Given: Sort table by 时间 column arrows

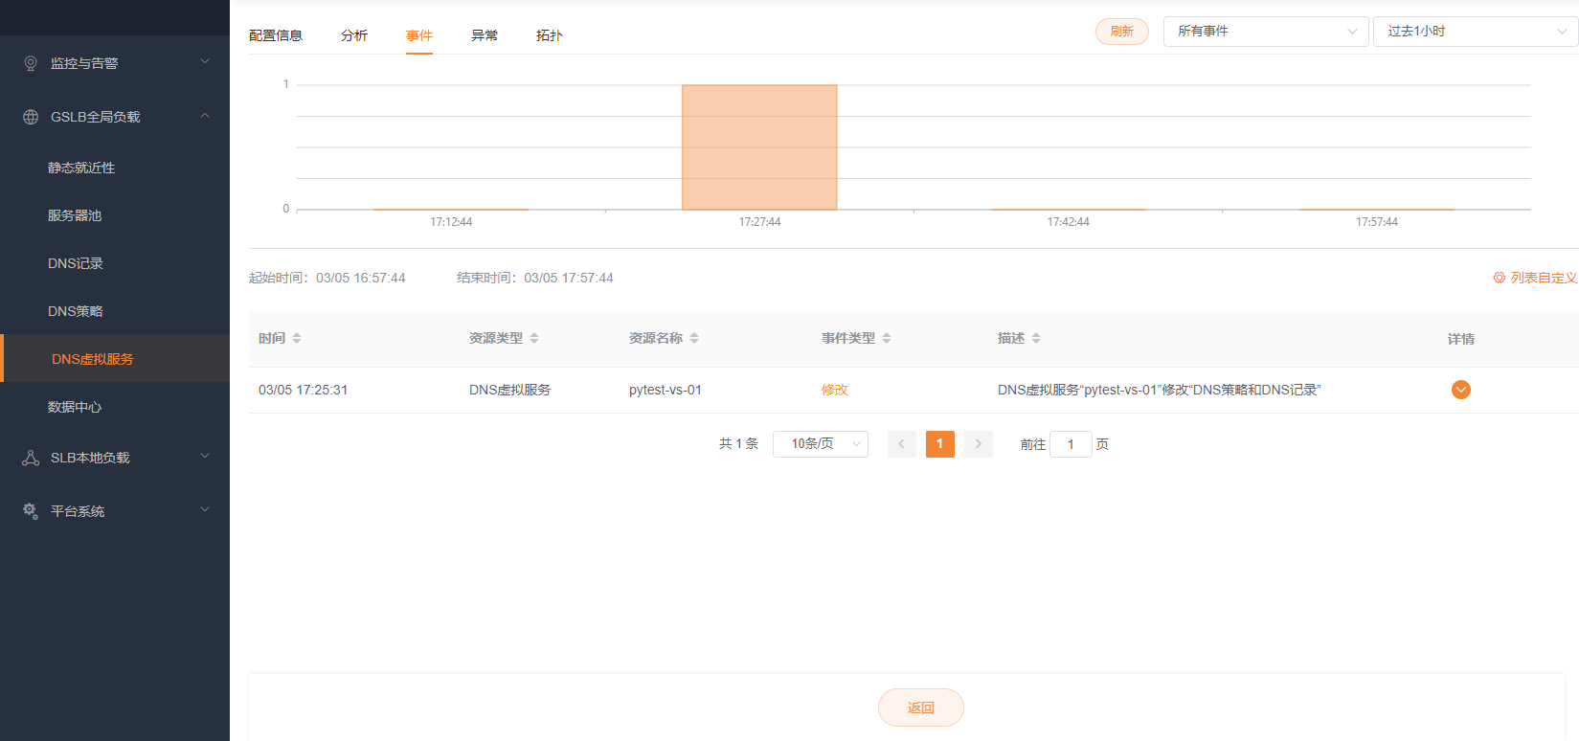Looking at the screenshot, I should click(x=297, y=338).
